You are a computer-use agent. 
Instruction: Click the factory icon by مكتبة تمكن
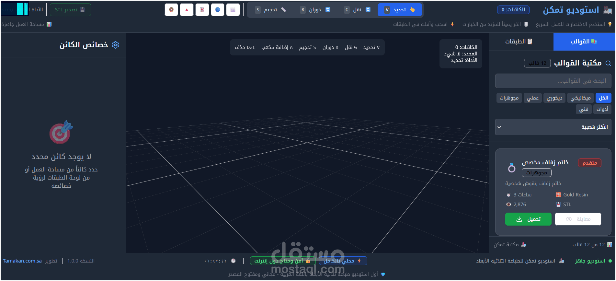[524, 245]
